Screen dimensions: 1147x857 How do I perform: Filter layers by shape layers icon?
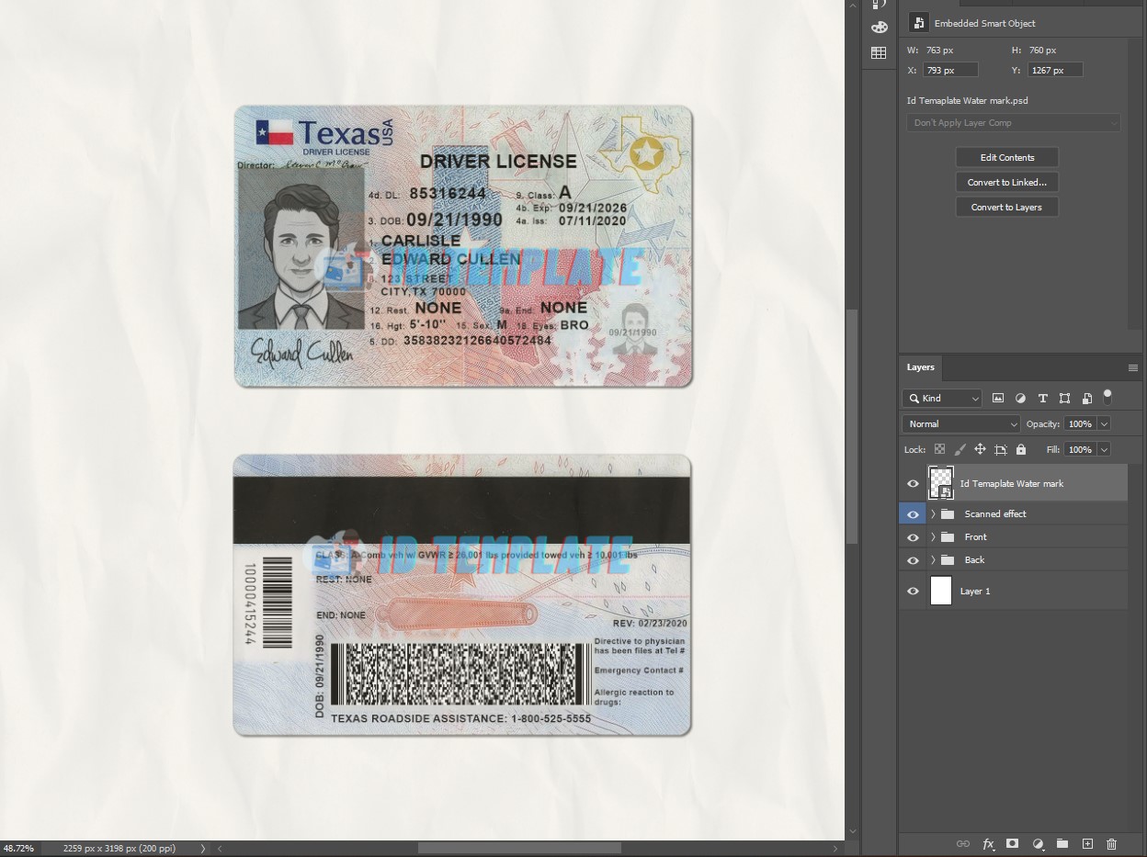1064,398
